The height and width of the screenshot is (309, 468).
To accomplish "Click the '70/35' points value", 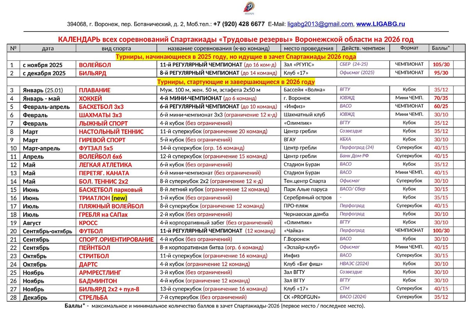I will point(441,99).
